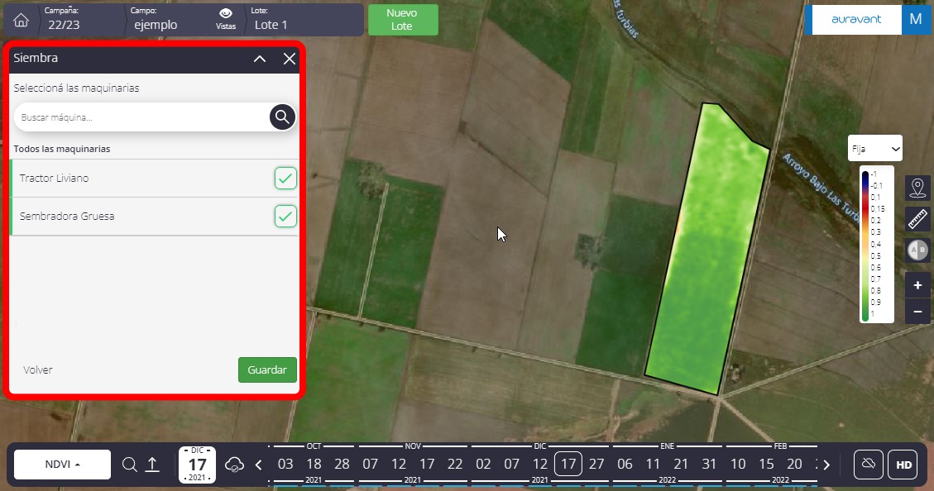Zoom out of the map
Image resolution: width=934 pixels, height=491 pixels.
[x=917, y=312]
